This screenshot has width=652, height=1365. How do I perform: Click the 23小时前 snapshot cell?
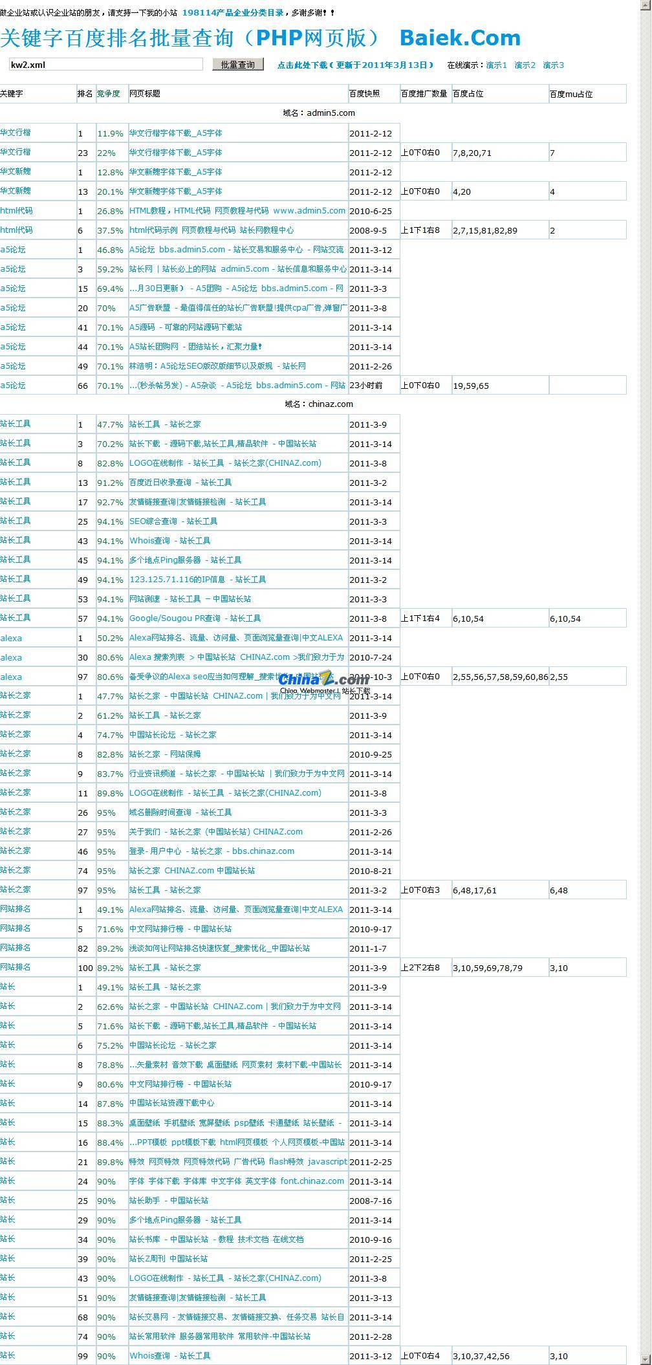(374, 385)
